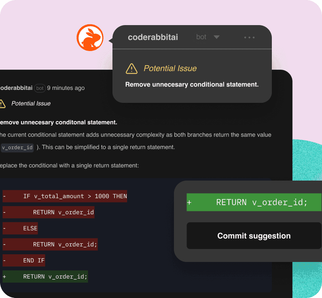Click the Commit suggestion button
322x298 pixels.
pos(254,236)
